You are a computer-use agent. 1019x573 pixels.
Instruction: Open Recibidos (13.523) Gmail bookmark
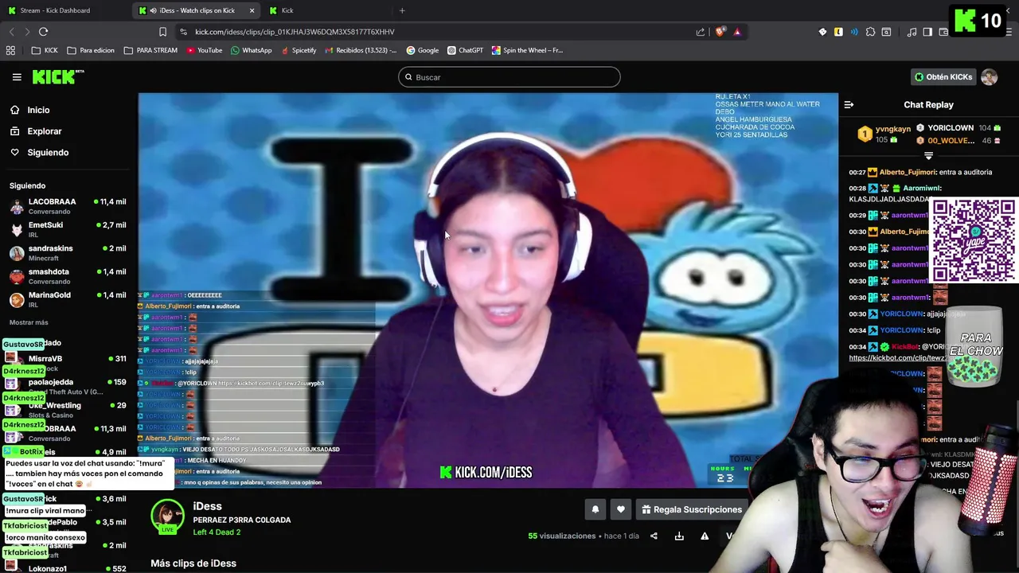(361, 50)
